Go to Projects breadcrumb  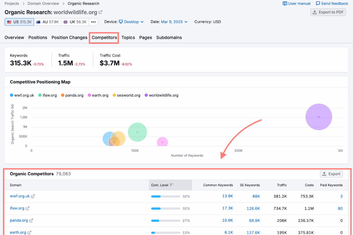pos(12,4)
